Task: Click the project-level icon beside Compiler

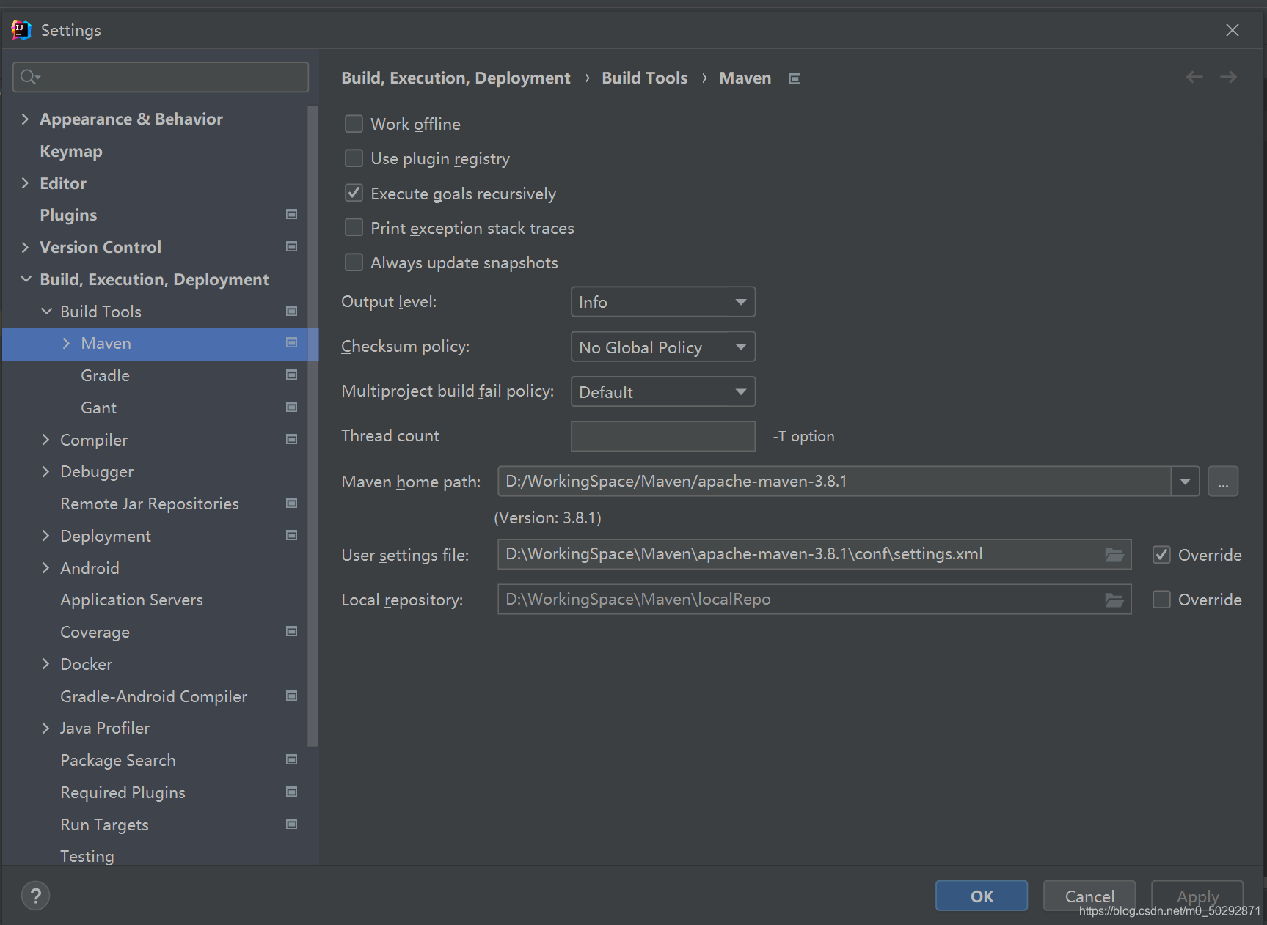Action: 291,440
